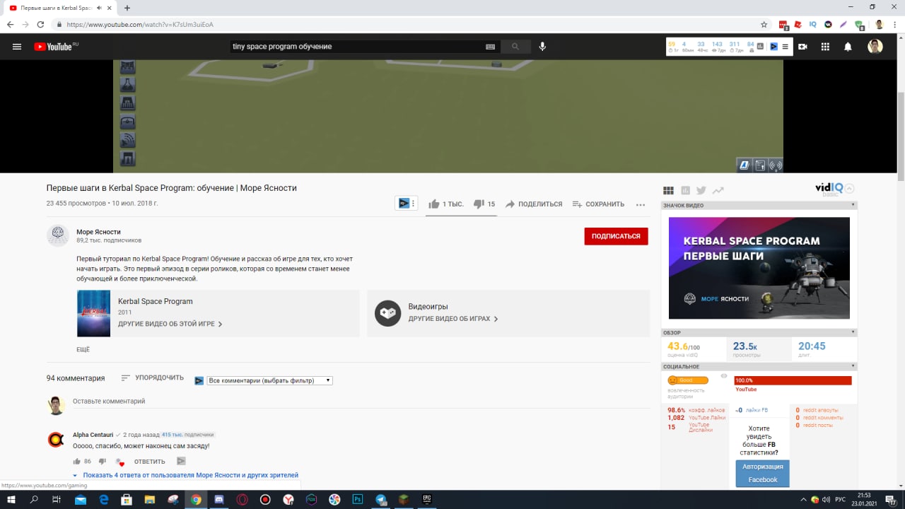Click 'ОТВЕТИТЬ' under Alpha Centauri comment

pyautogui.click(x=150, y=462)
